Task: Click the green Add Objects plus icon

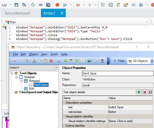Action: click(65, 61)
